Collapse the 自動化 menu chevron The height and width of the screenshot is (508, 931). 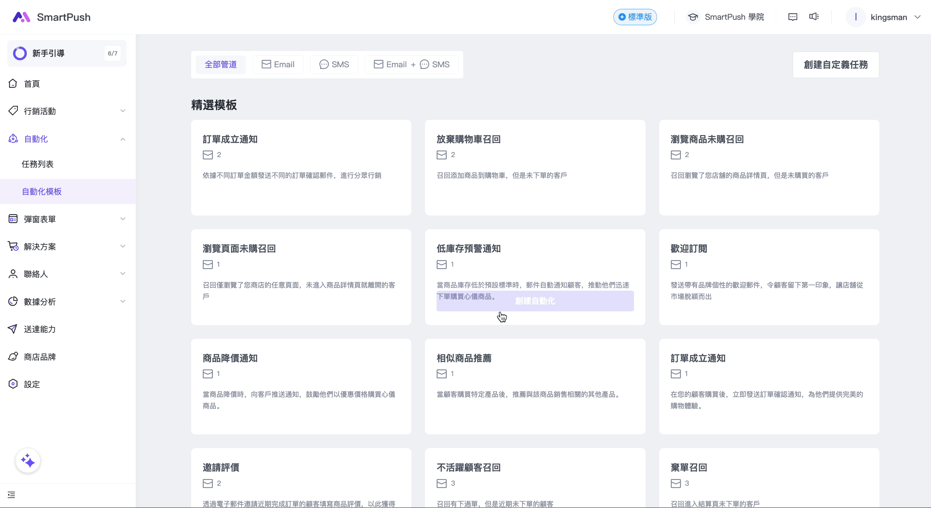123,139
